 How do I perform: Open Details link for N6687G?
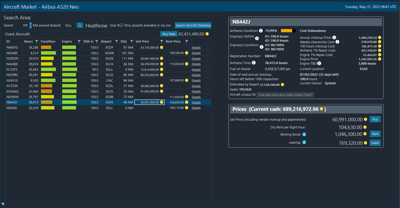(196, 48)
